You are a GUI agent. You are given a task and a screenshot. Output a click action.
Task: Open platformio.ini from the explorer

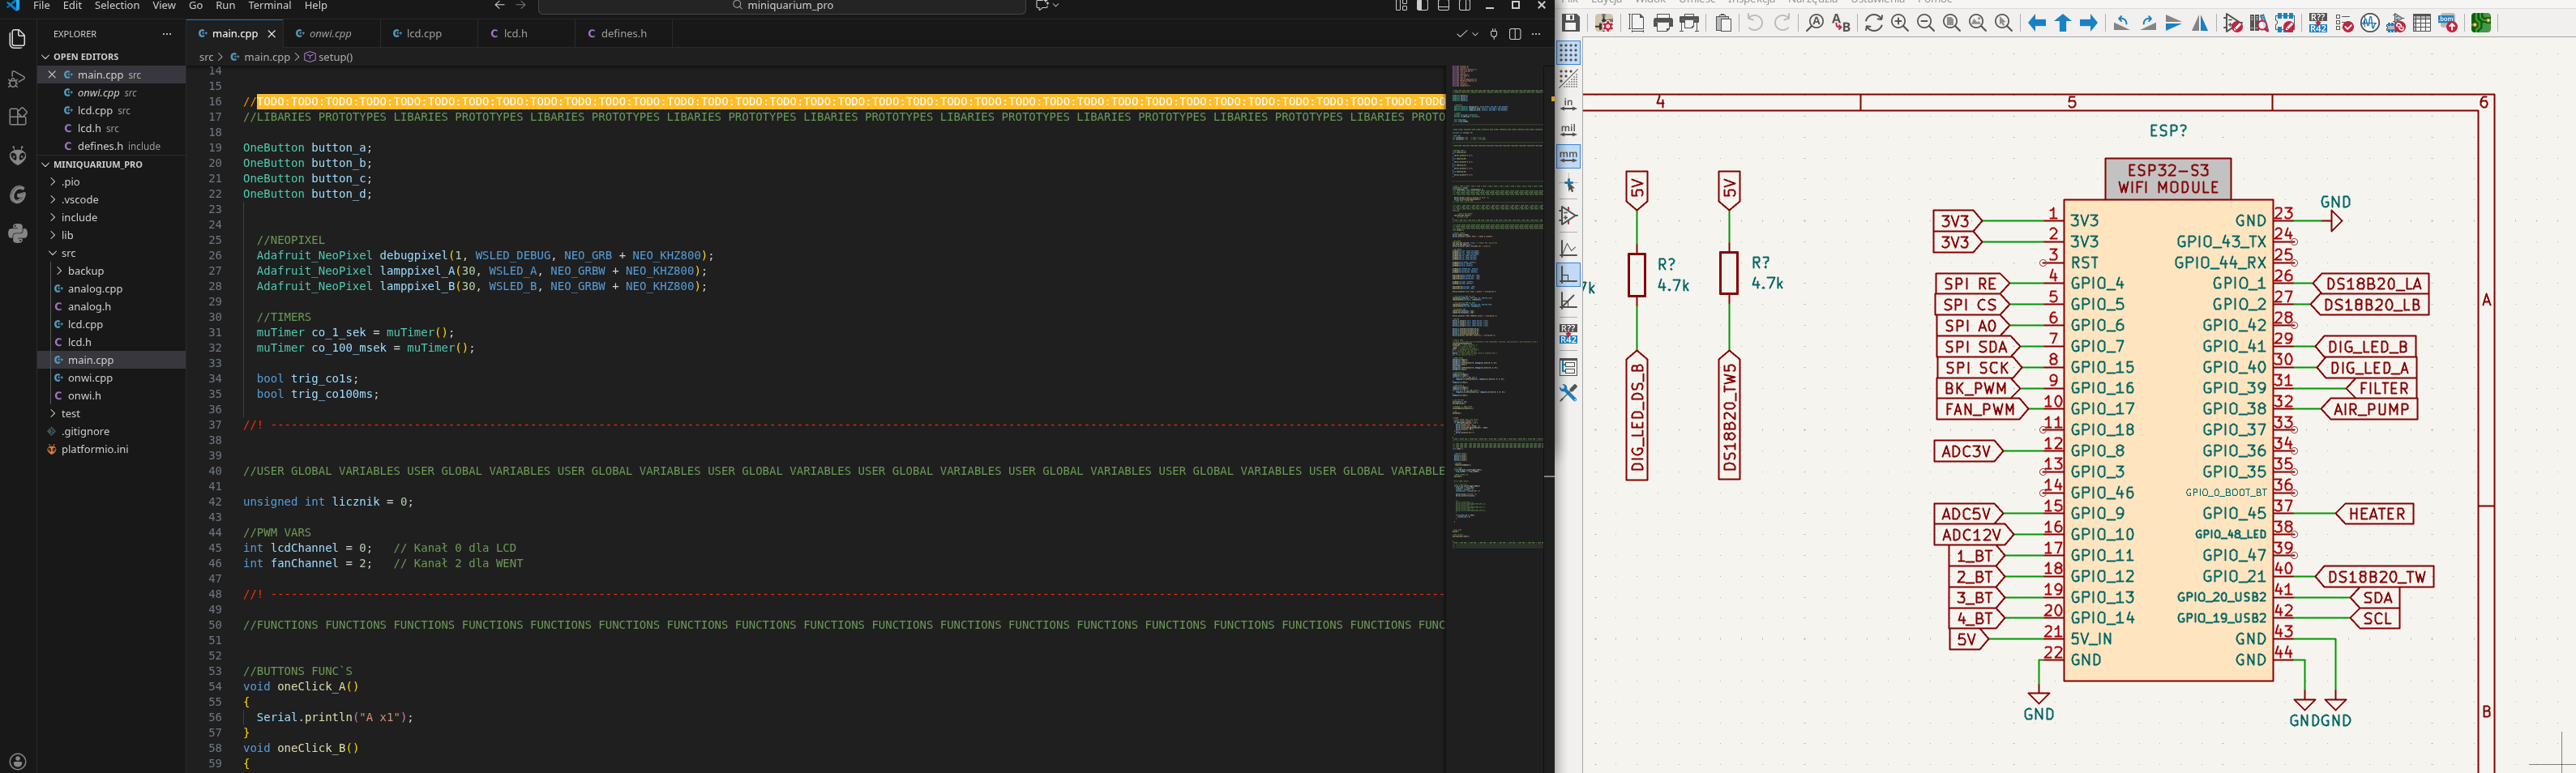coord(95,449)
